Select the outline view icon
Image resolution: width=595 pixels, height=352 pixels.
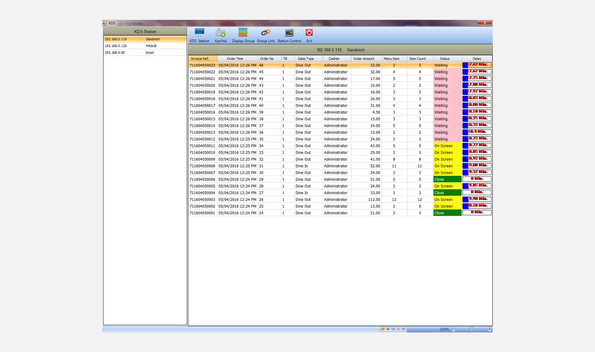click(x=398, y=329)
